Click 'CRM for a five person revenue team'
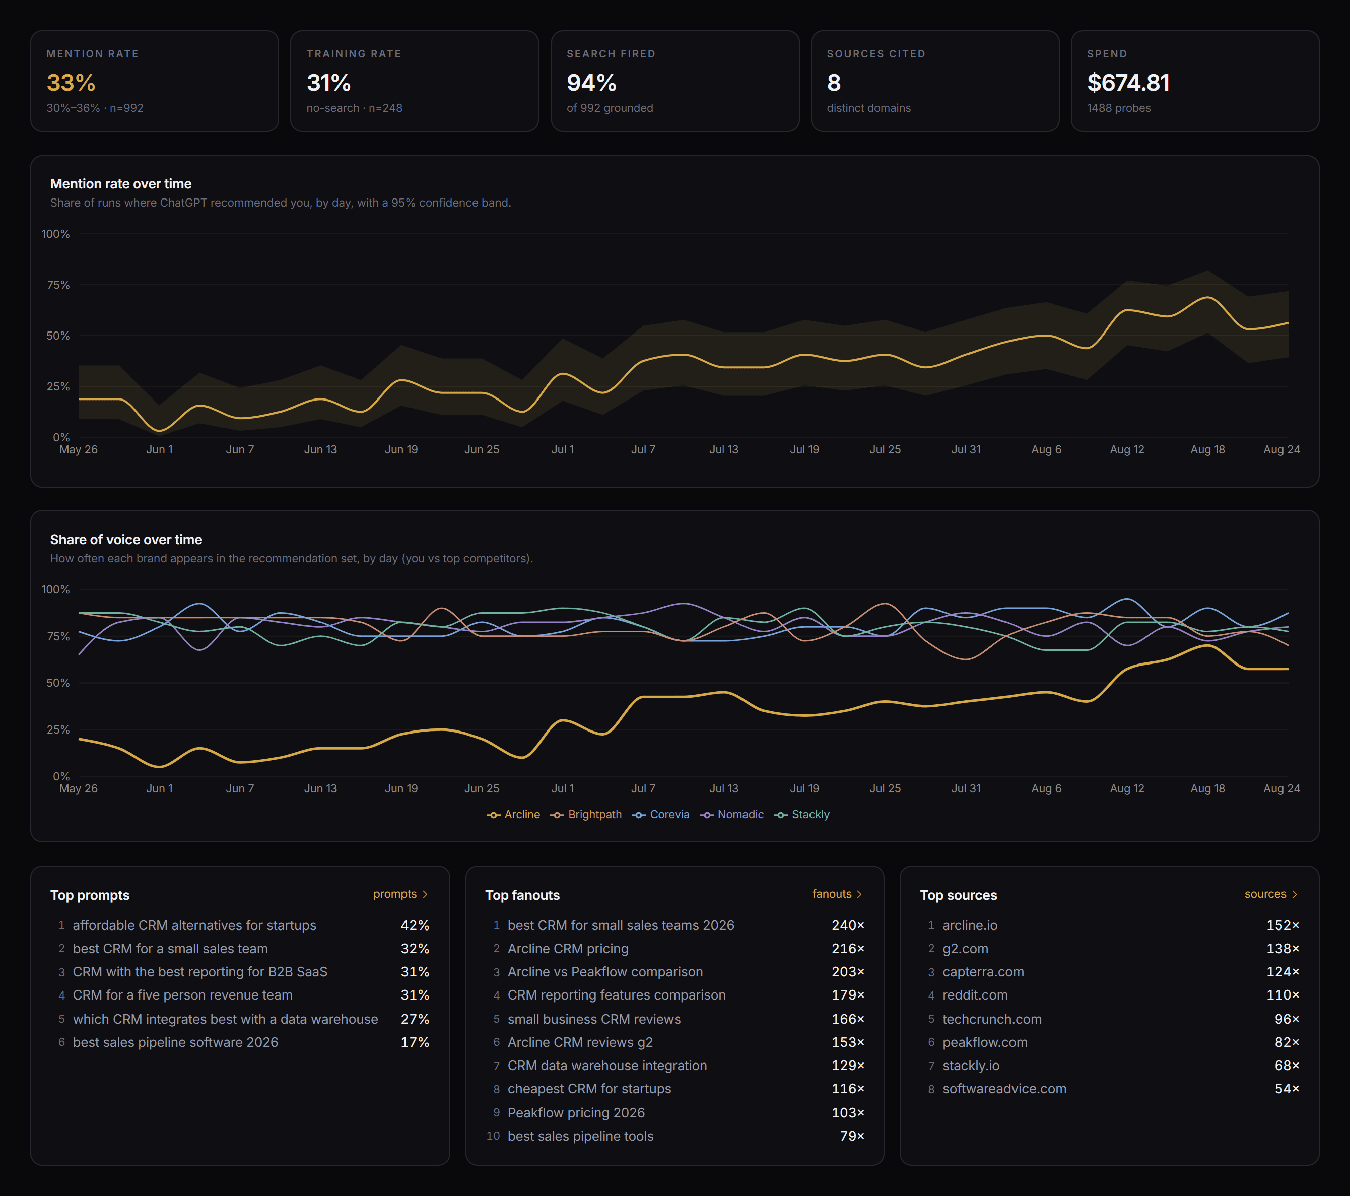The image size is (1350, 1196). (x=182, y=994)
